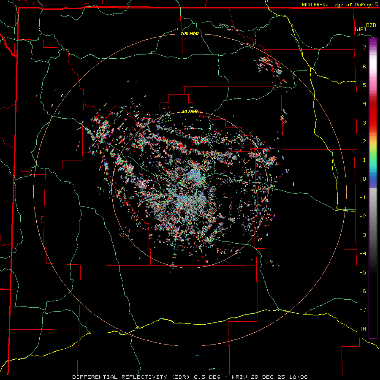Click the -6 dB value on the legend

pos(363,291)
